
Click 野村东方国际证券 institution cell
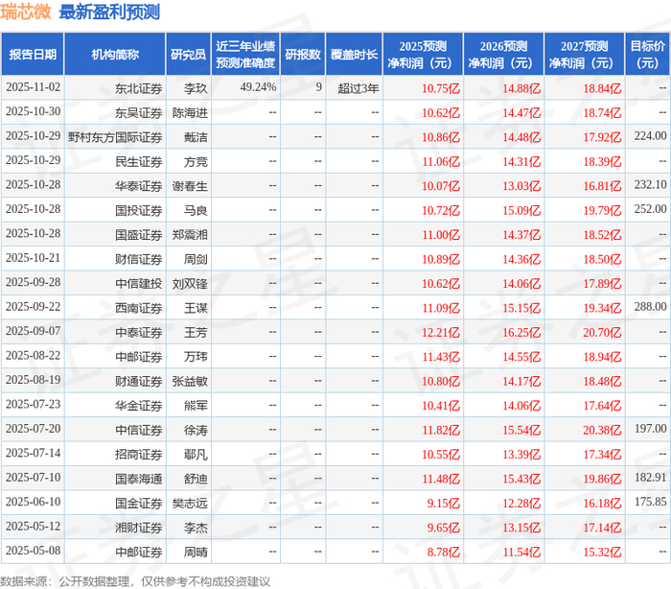coord(115,137)
